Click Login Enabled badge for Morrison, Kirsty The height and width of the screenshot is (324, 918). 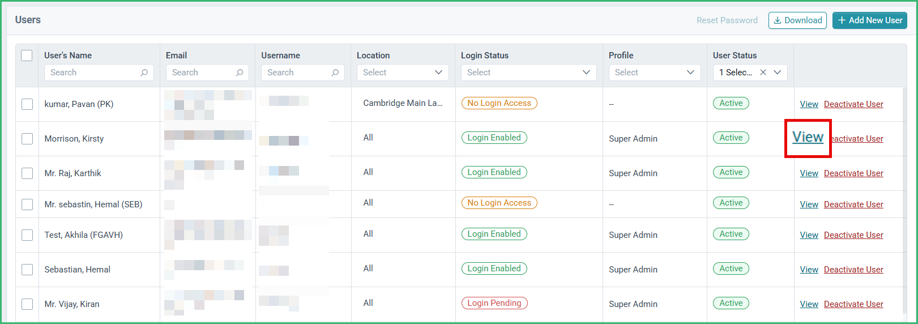pyautogui.click(x=494, y=138)
